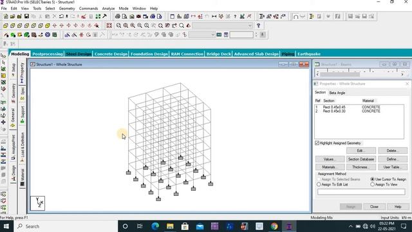Image resolution: width=412 pixels, height=232 pixels.
Task: Open Microsoft Edge from the taskbar
Action: tap(155, 226)
